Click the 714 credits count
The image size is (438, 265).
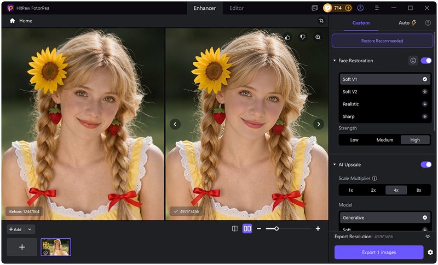click(x=338, y=8)
